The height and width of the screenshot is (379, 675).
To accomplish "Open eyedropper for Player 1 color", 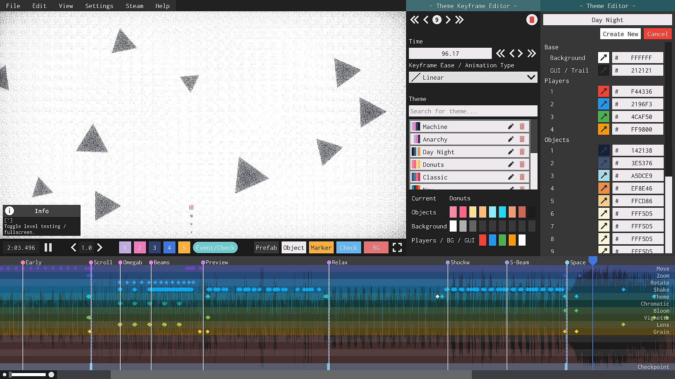I will [604, 92].
